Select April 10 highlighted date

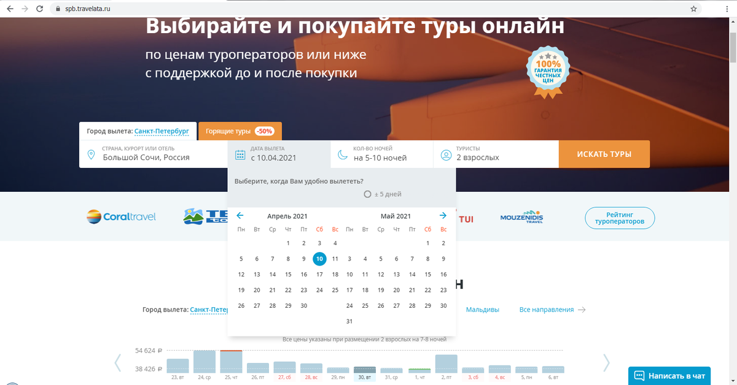pos(319,259)
